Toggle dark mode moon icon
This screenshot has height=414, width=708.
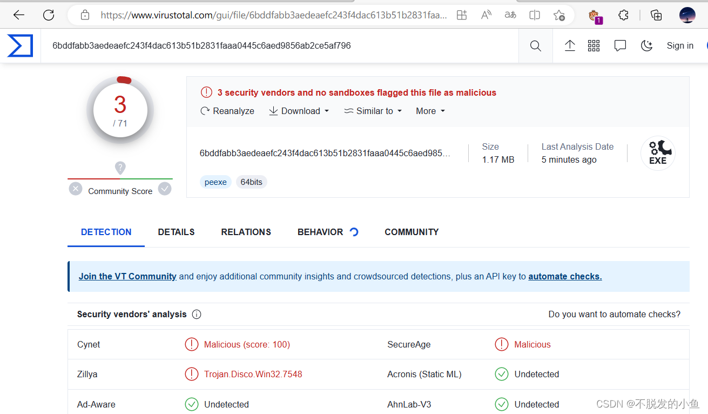click(646, 46)
